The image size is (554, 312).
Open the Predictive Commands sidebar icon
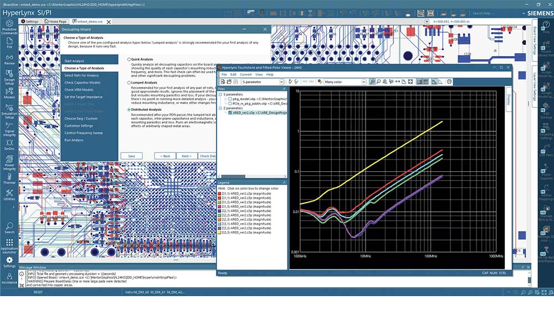[9, 27]
